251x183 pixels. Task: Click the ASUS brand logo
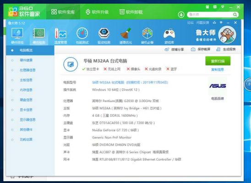tap(218, 86)
